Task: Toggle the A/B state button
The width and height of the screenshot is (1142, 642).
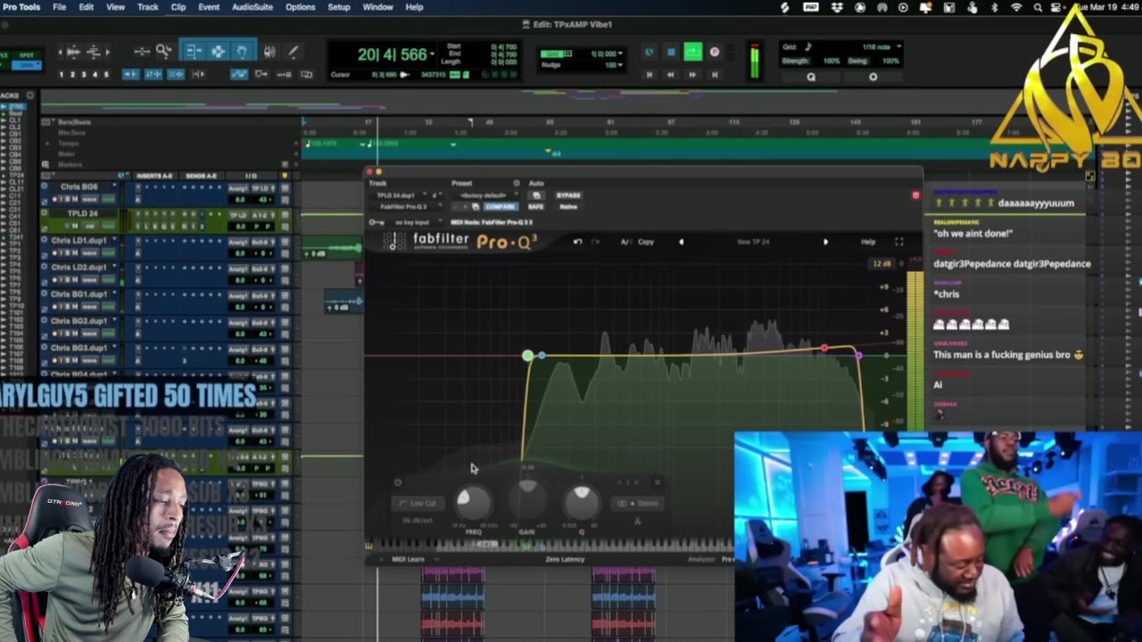Action: click(x=625, y=242)
